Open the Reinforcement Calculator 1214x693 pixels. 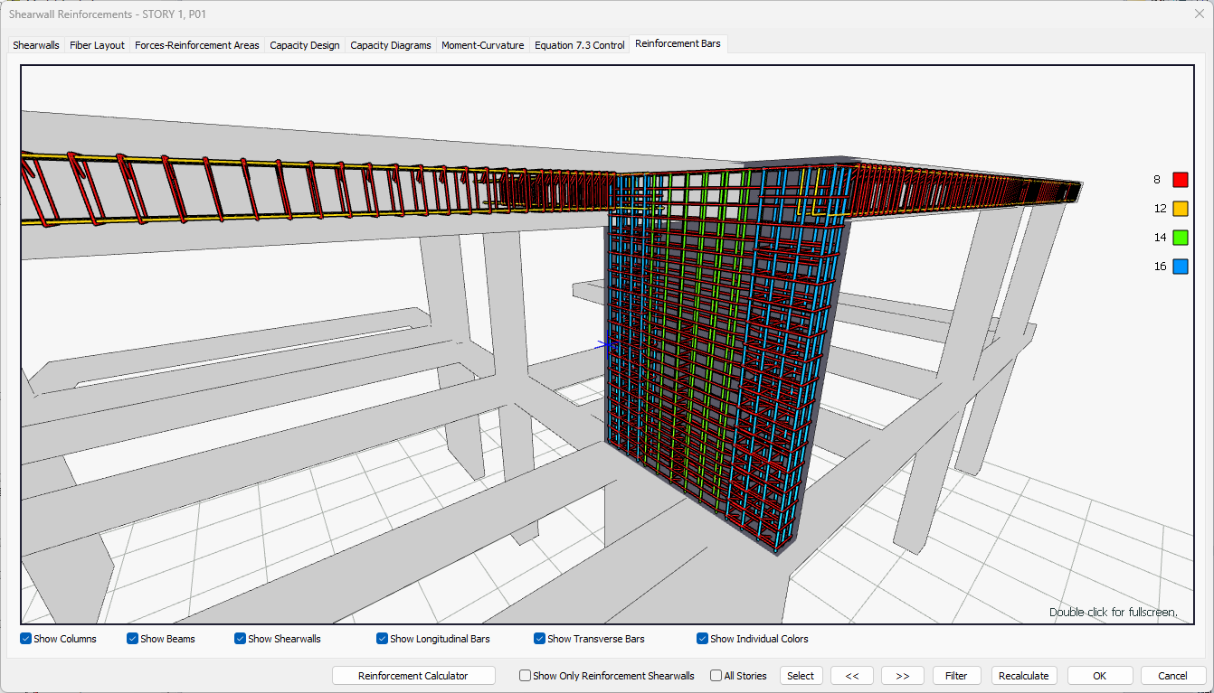(413, 676)
